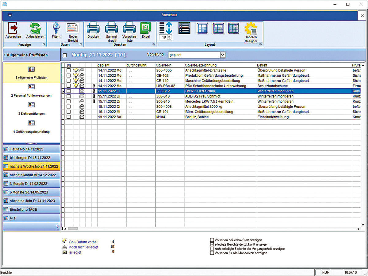Select the nächste Monat Mi.14.12.2022 range
This screenshot has height=276, width=368.
click(31, 175)
